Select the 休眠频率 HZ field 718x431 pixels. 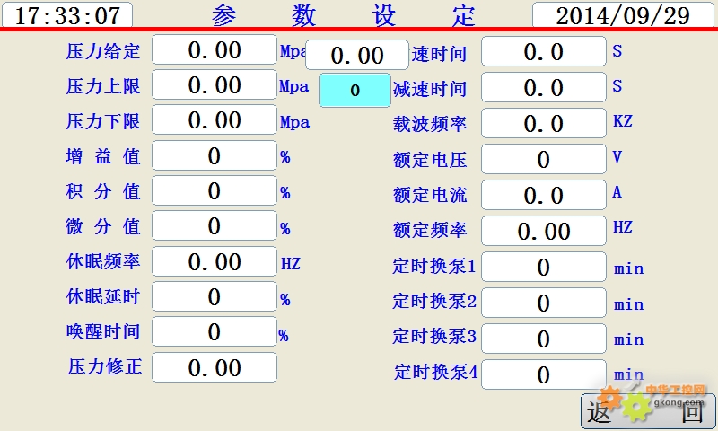[x=215, y=261]
